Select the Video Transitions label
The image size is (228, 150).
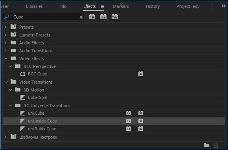coord(36,82)
